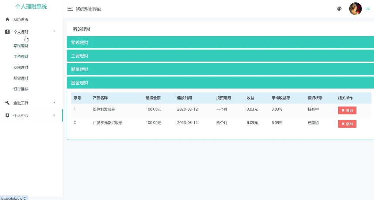Viewport: 374px width, 200px height.
Task: Click the user avatar picture
Action: [355, 9]
